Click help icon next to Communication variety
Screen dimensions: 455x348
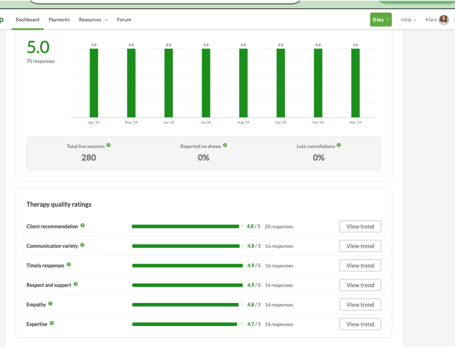83,245
